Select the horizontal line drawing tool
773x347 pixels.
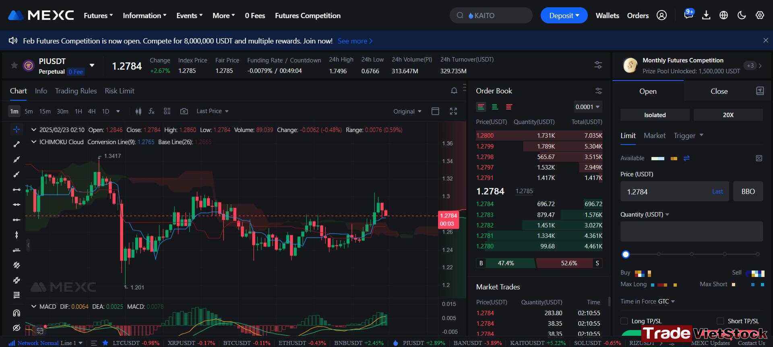[17, 190]
